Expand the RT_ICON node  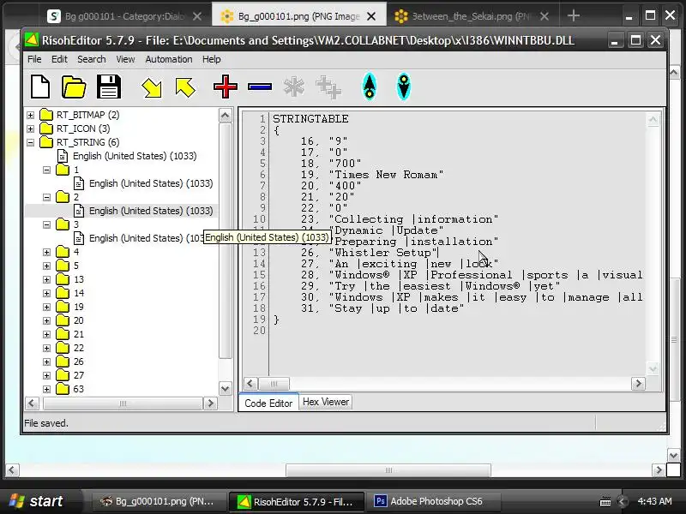point(30,128)
